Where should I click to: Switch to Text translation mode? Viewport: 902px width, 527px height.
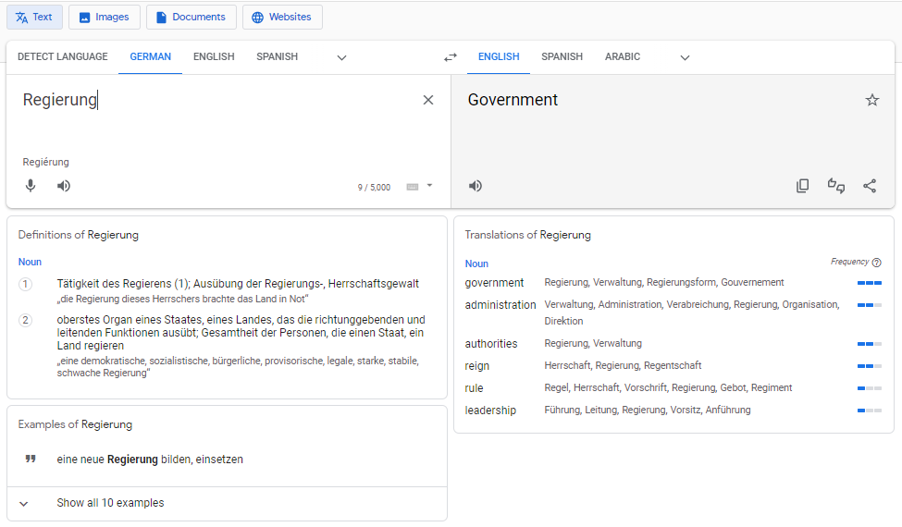point(34,18)
